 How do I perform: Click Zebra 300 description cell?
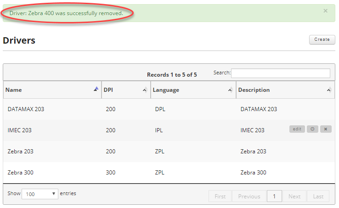click(x=254, y=173)
